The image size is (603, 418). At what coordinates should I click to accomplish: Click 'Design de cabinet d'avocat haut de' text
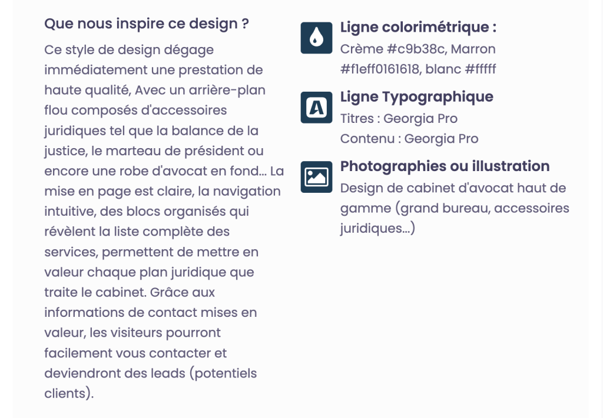pos(453,188)
